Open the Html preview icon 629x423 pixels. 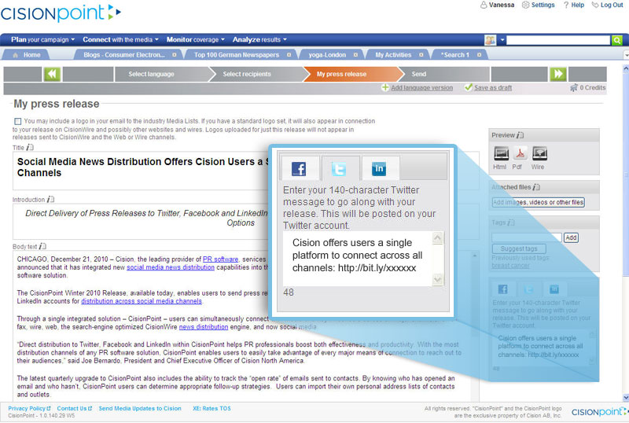[501, 153]
